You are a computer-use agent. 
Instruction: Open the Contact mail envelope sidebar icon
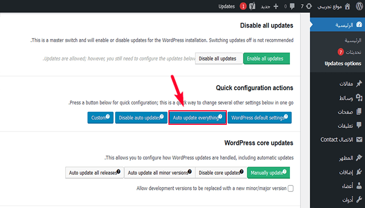359,140
